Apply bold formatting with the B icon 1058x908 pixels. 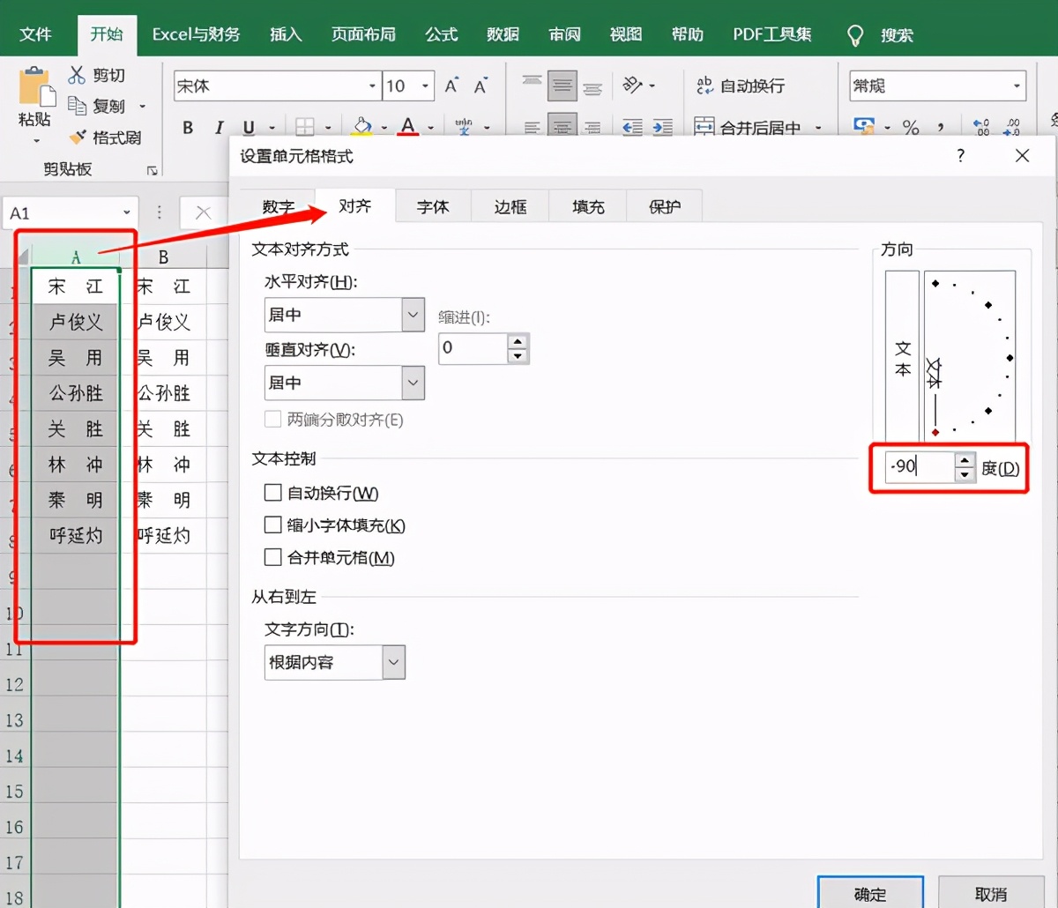click(x=187, y=127)
